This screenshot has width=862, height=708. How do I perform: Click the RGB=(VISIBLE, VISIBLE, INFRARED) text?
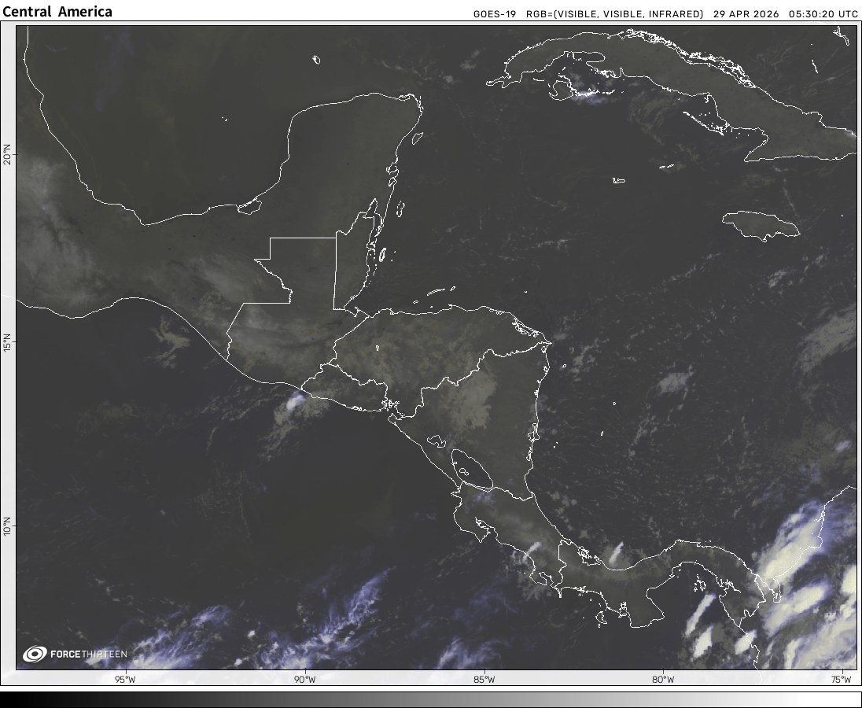pos(614,13)
